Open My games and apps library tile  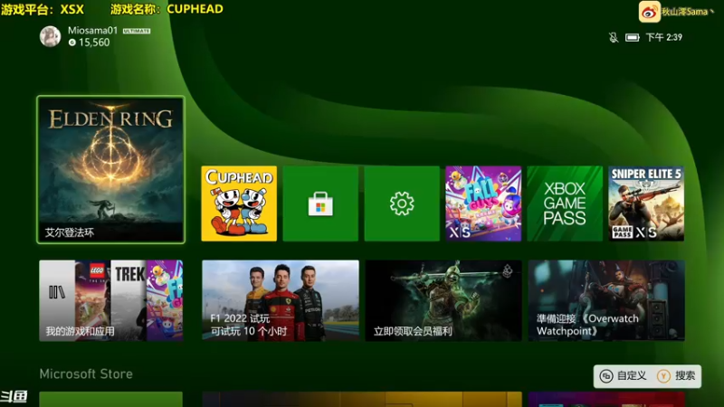click(x=110, y=301)
